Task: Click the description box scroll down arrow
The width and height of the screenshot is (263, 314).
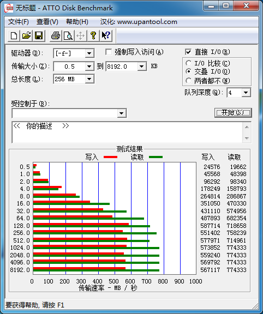Action: 247,138
